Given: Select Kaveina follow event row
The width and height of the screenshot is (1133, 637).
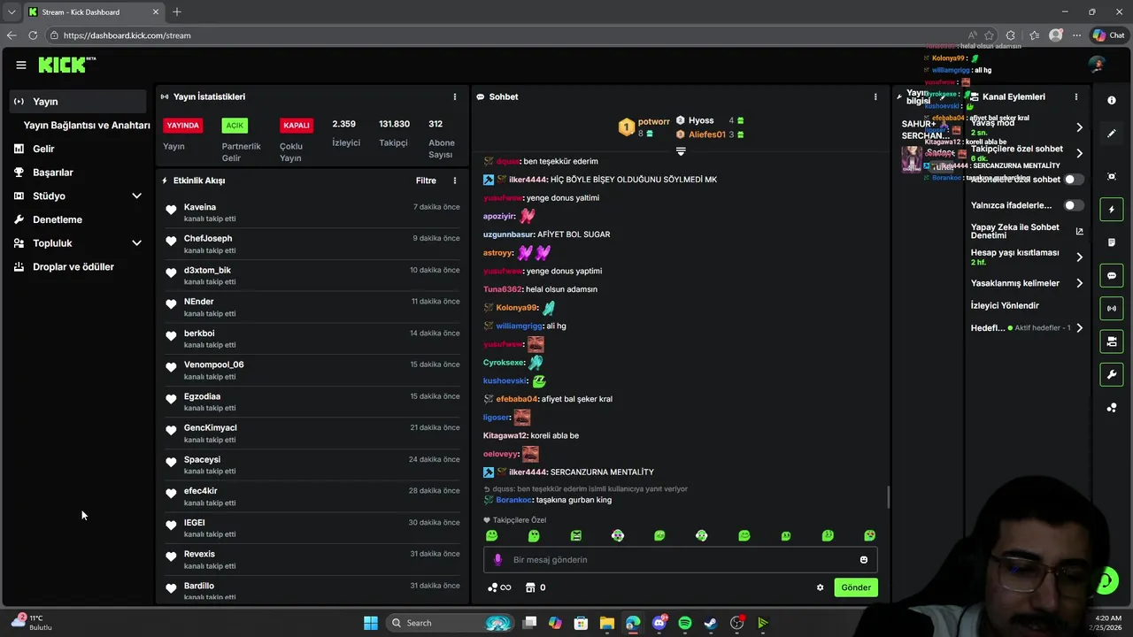Looking at the screenshot, I should click(x=312, y=212).
